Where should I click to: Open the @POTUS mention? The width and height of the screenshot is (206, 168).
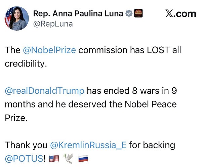tap(24, 158)
